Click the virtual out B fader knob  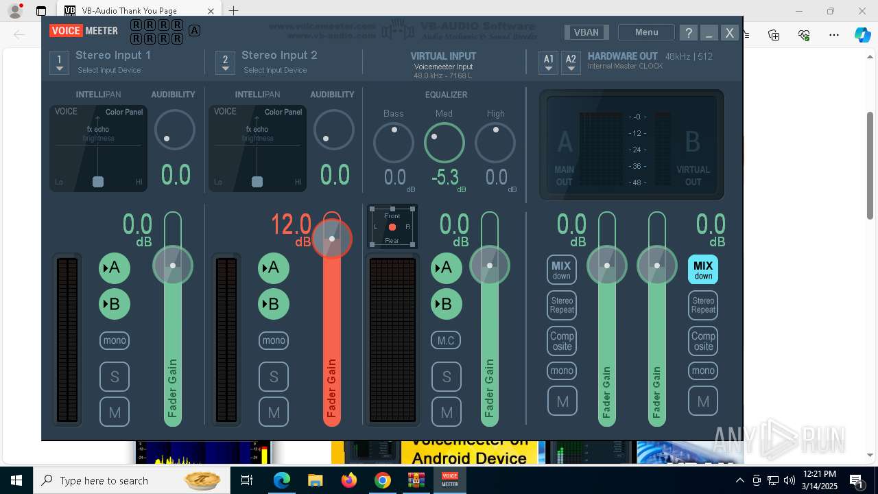point(657,265)
